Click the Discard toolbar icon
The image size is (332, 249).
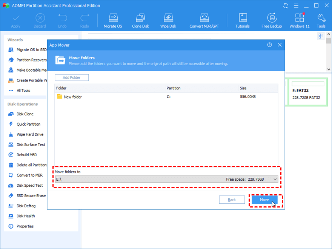click(40, 21)
